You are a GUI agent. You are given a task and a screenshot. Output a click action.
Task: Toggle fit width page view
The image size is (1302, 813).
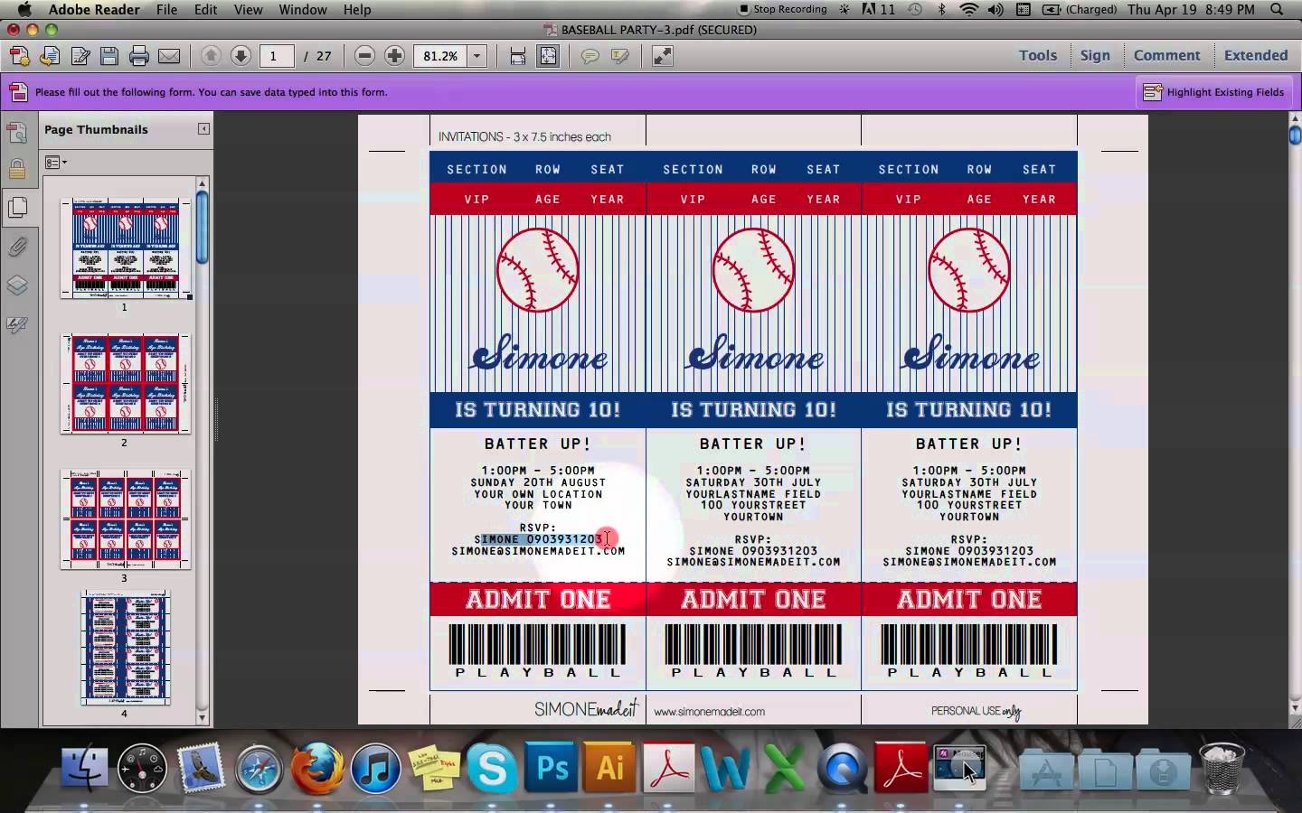pos(517,56)
